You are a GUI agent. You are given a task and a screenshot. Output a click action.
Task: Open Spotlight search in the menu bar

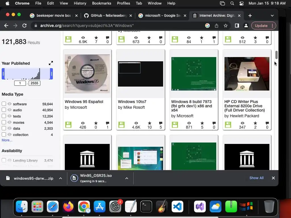(x=232, y=3)
